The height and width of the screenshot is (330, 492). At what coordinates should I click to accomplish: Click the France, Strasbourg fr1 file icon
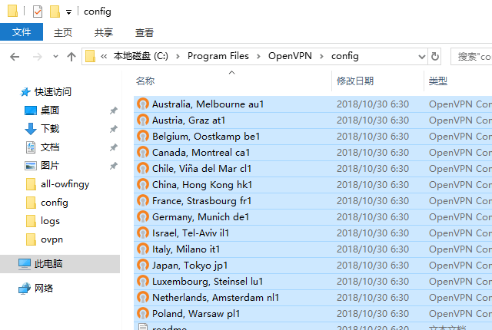point(143,201)
